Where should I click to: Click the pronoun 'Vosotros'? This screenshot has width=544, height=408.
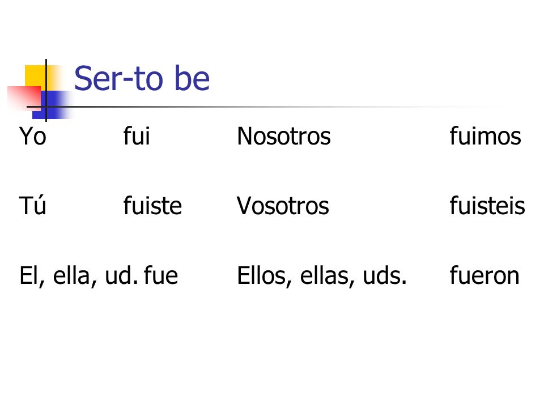pos(283,206)
